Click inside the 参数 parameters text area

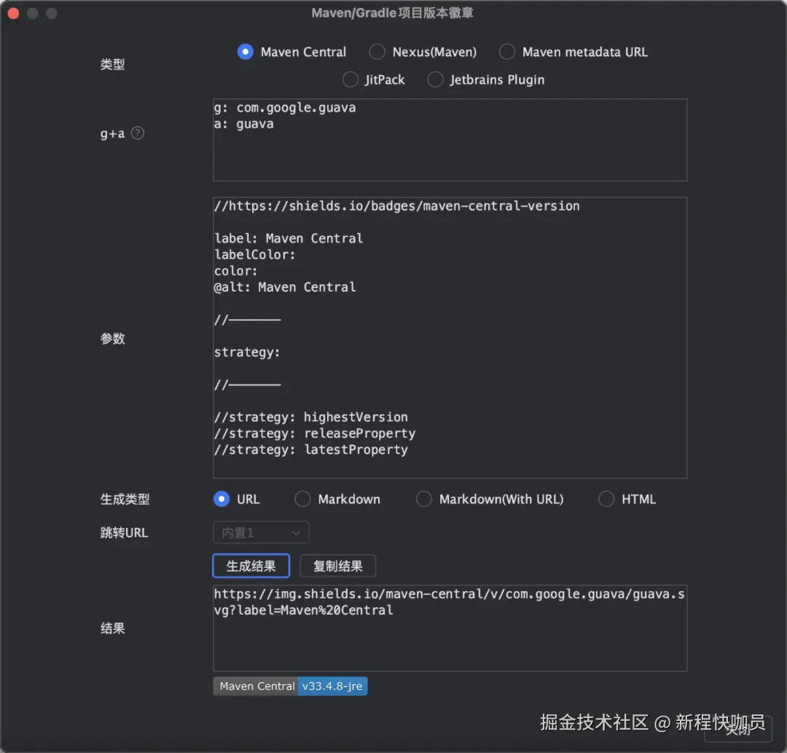click(450, 338)
